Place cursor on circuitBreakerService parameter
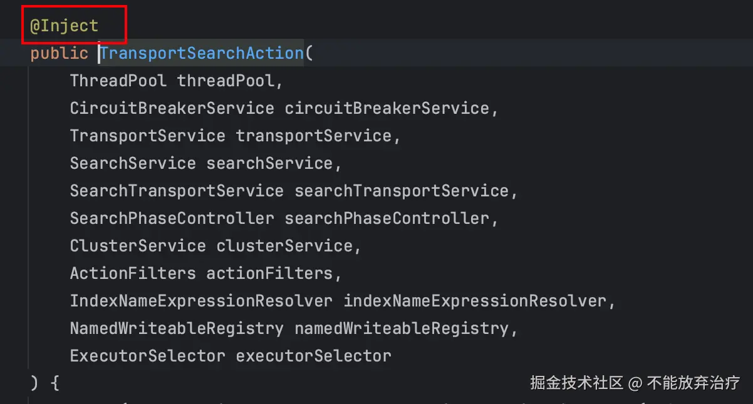 [387, 108]
